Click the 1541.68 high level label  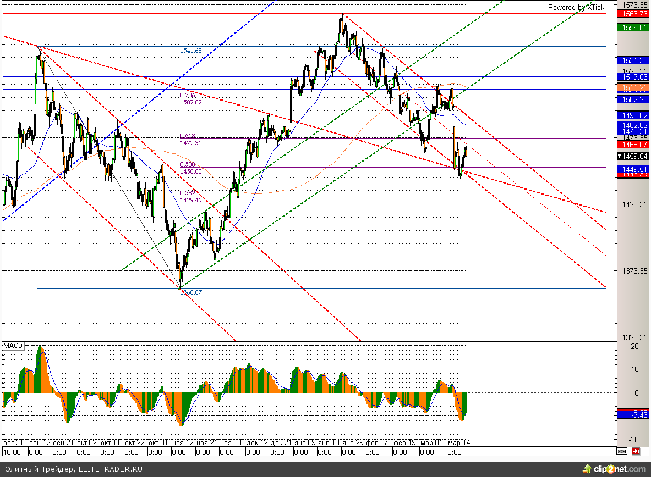[x=190, y=51]
